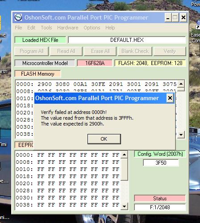Click the Blank Check button

(135, 51)
